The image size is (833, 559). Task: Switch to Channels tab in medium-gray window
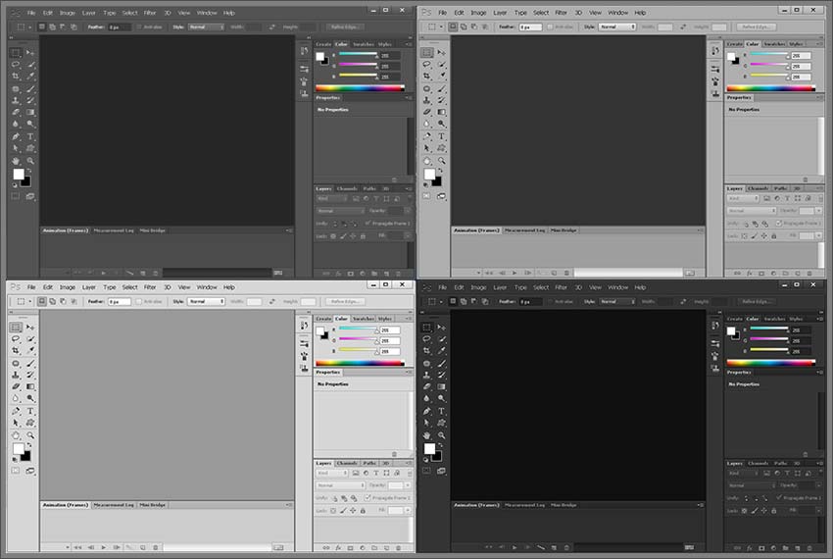coord(759,188)
